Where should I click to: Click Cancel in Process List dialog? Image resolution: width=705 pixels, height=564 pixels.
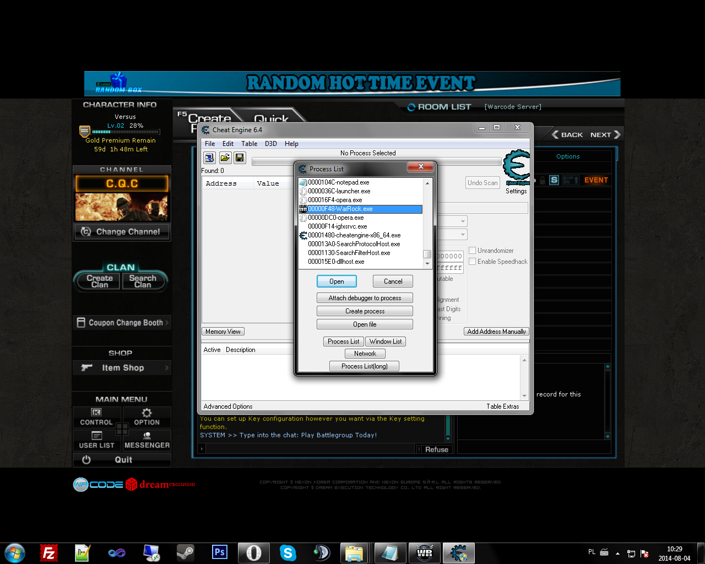click(x=393, y=281)
